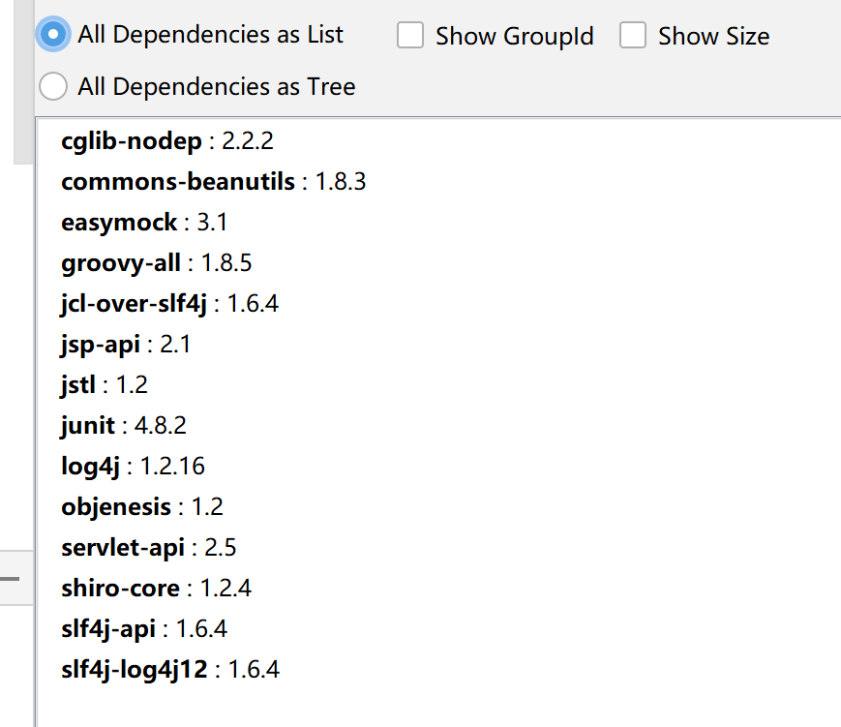841x727 pixels.
Task: Select the slf4j-api 1.6.4 entry
Action: tap(143, 629)
